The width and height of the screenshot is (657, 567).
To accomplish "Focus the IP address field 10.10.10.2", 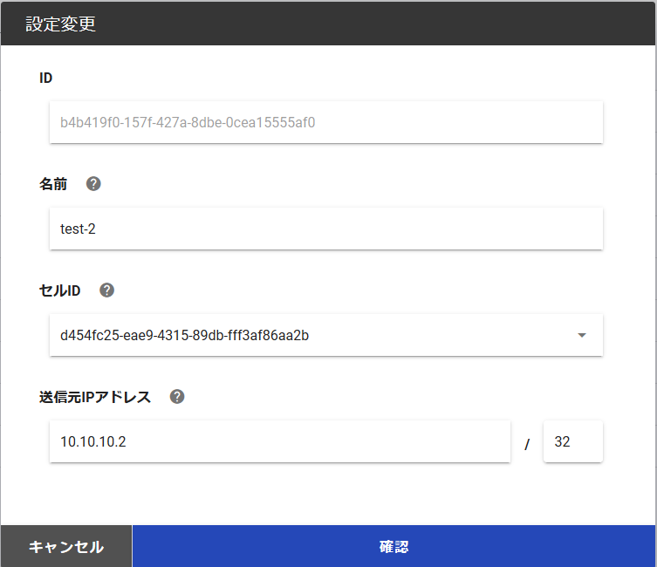I will [280, 441].
